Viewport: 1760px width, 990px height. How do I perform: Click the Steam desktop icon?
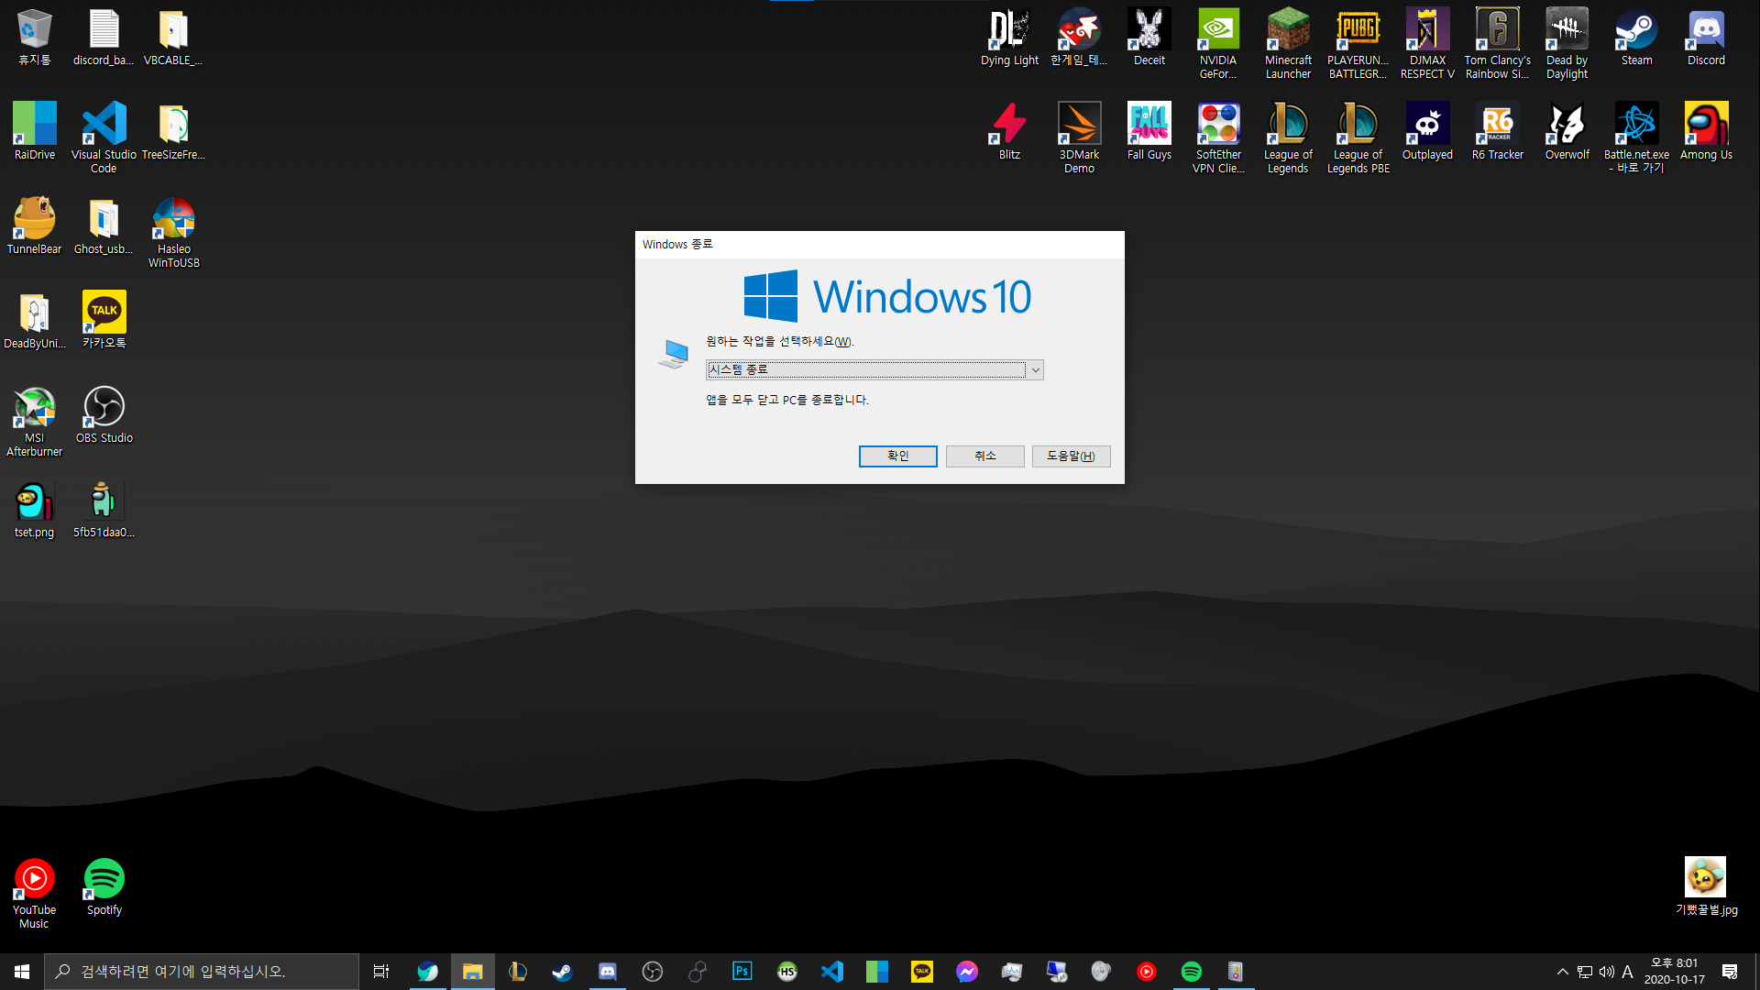click(x=1636, y=38)
